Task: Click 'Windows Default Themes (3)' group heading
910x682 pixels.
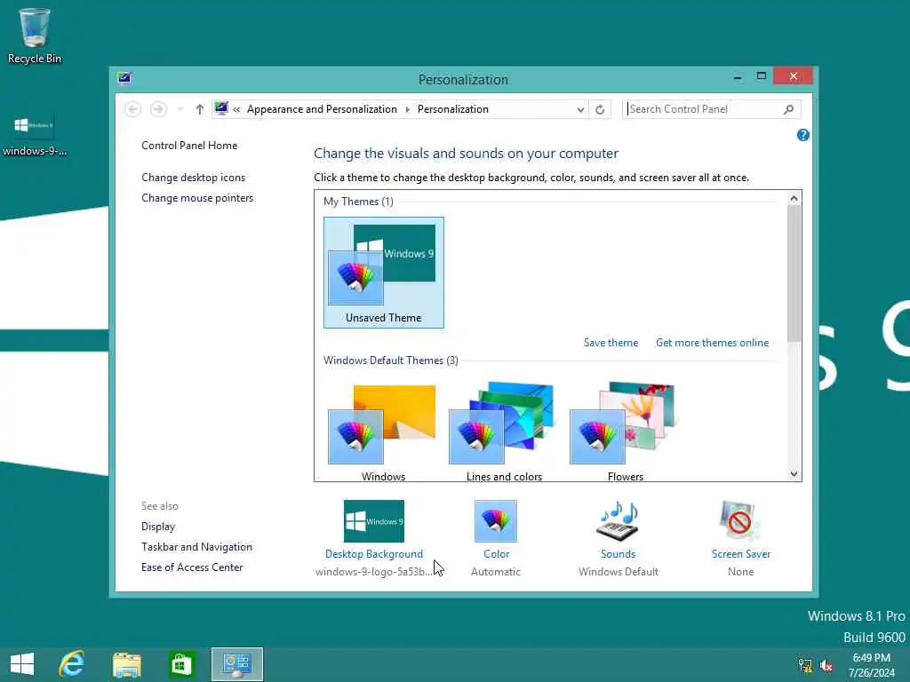Action: tap(391, 361)
